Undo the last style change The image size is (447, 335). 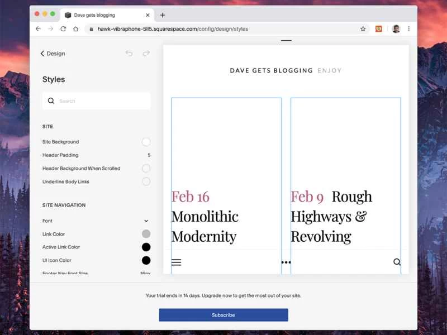pyautogui.click(x=129, y=53)
